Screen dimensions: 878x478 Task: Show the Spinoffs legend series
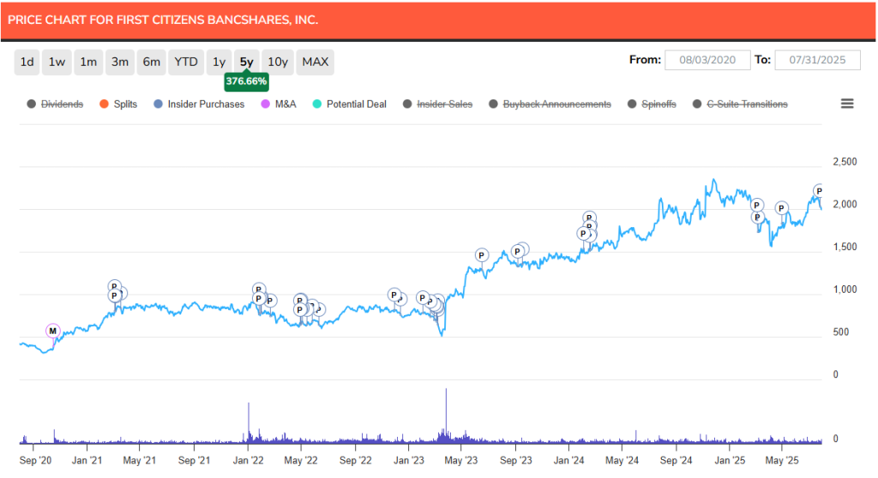pos(651,104)
